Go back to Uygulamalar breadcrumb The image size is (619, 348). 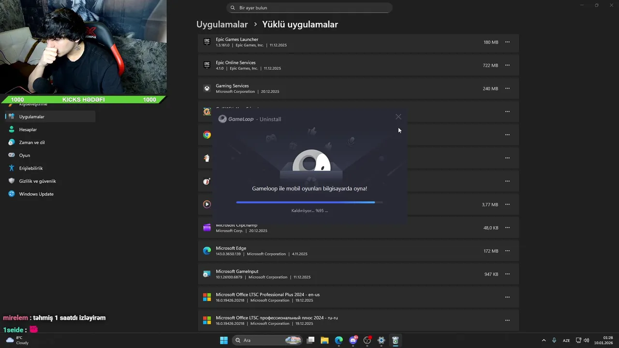tap(222, 24)
